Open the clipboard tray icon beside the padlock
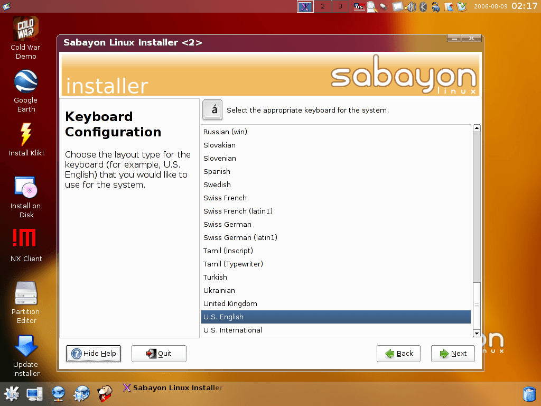541x406 pixels. (449, 6)
